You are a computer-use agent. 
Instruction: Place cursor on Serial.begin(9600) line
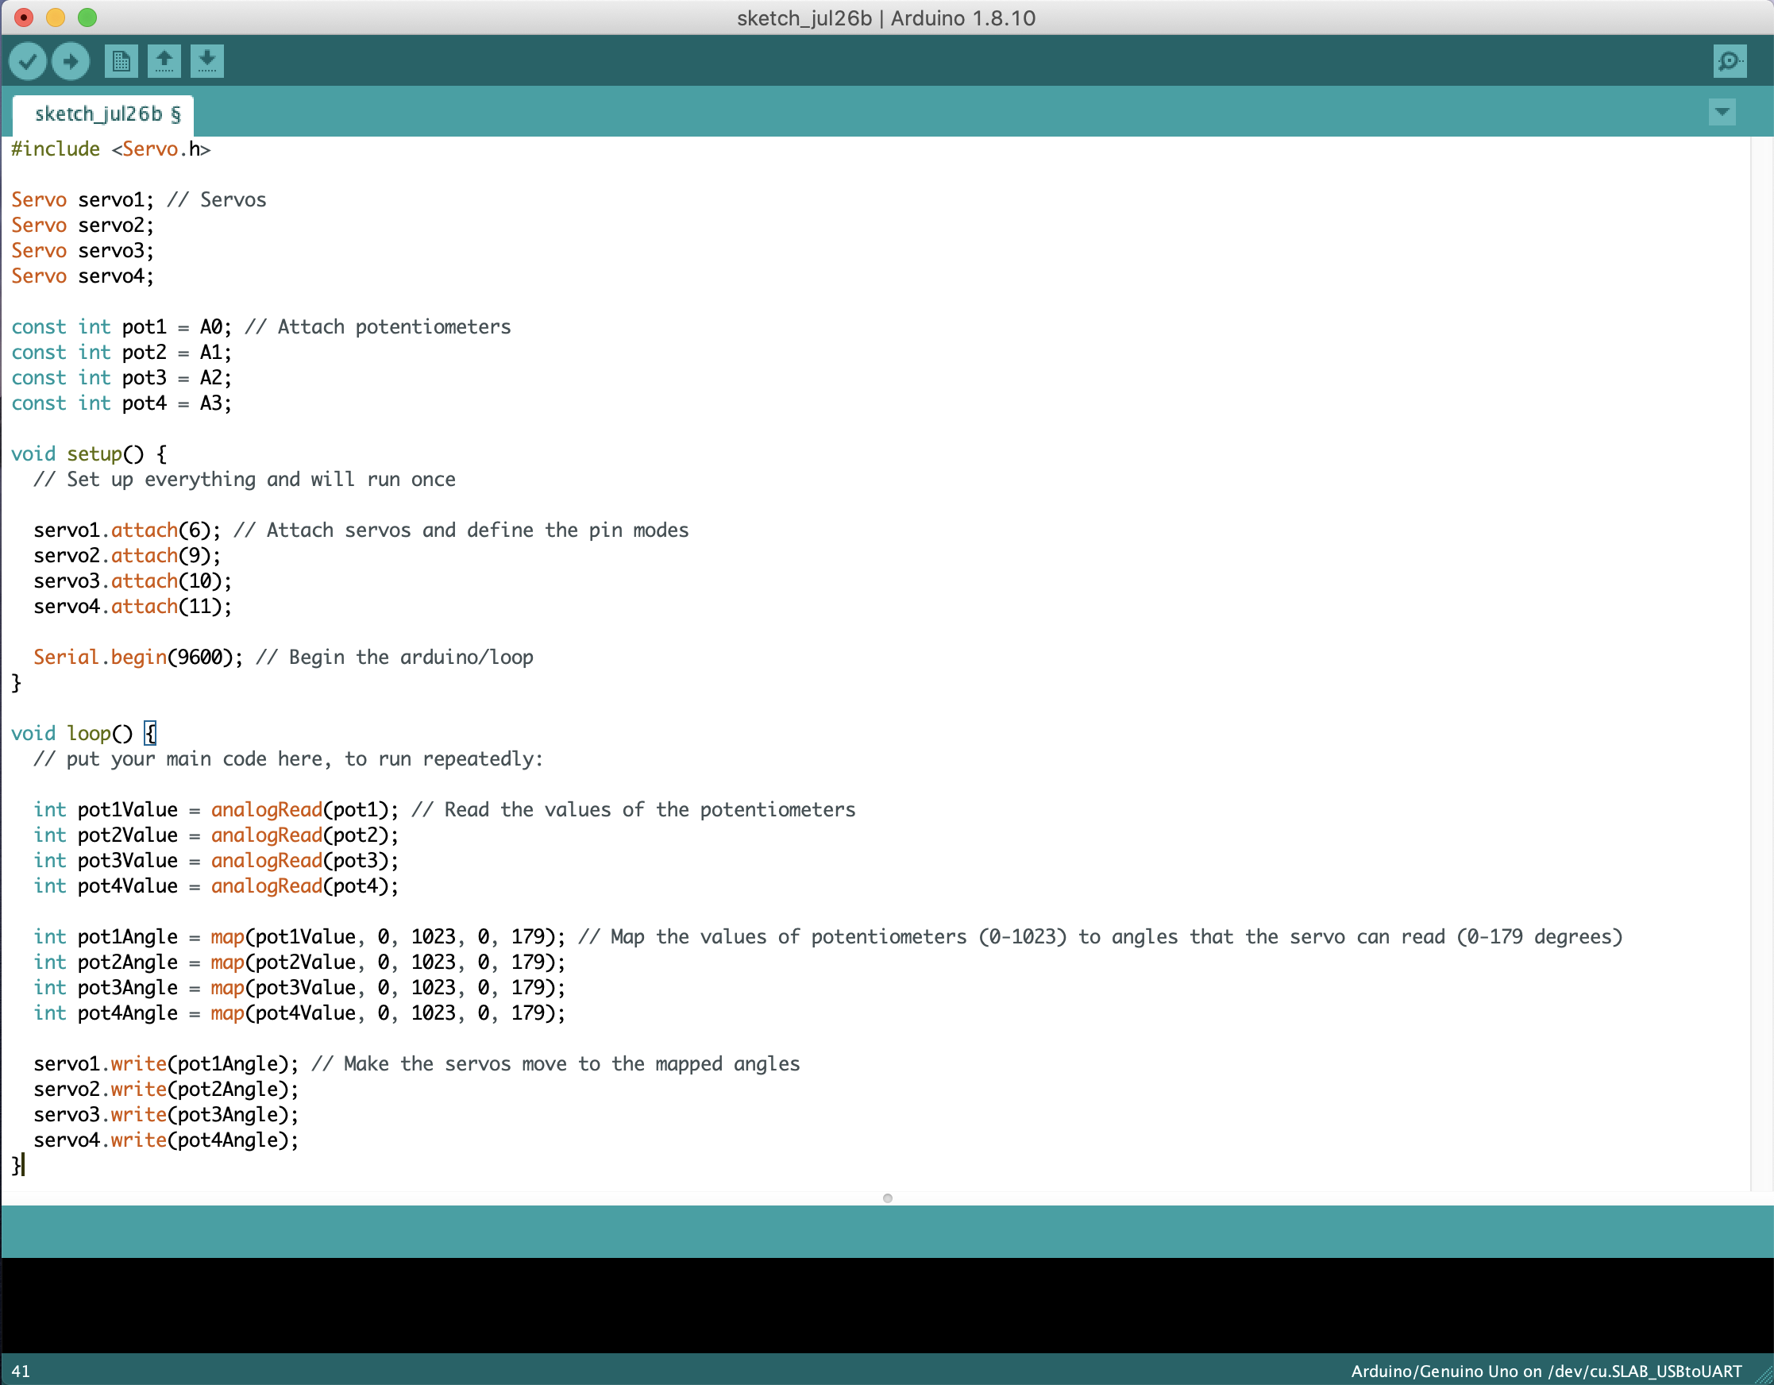[138, 658]
